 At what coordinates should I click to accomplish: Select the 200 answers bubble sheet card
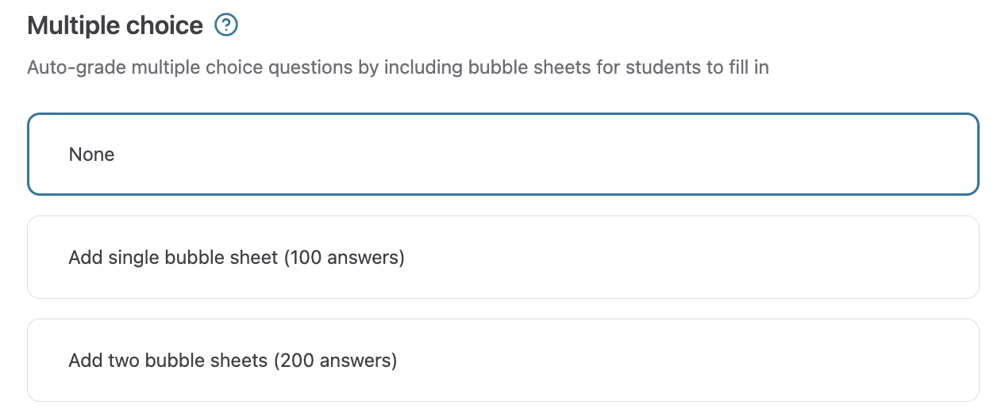click(x=502, y=361)
